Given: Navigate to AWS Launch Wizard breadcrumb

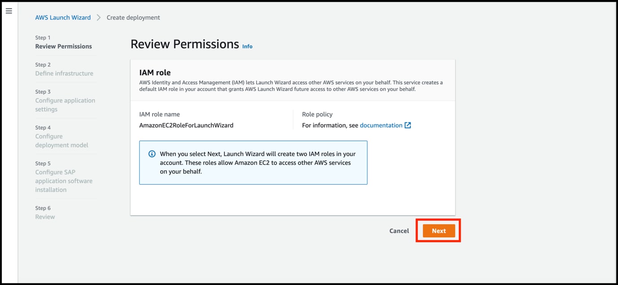Looking at the screenshot, I should click(63, 17).
